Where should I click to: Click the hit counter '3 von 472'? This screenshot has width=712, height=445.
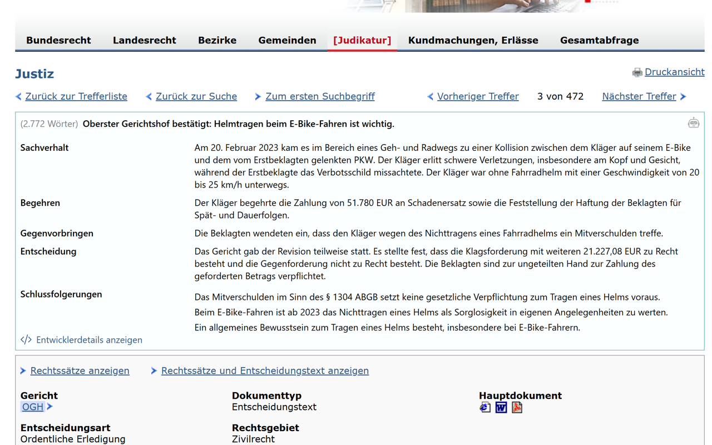[560, 96]
